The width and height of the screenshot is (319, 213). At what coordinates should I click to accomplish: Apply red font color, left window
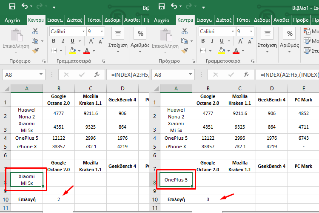87,50
